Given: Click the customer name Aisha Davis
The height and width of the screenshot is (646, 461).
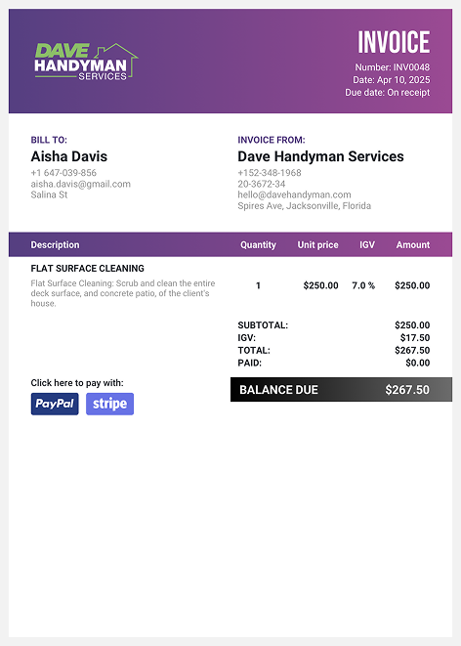Looking at the screenshot, I should coord(69,156).
